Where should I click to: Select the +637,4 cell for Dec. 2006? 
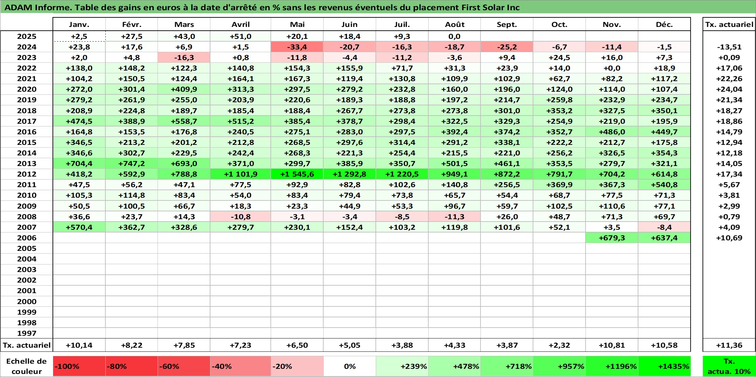point(664,238)
